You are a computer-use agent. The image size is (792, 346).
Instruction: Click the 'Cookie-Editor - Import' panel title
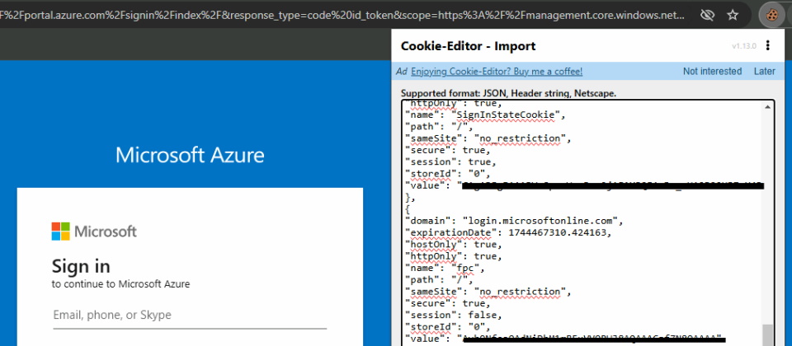468,46
